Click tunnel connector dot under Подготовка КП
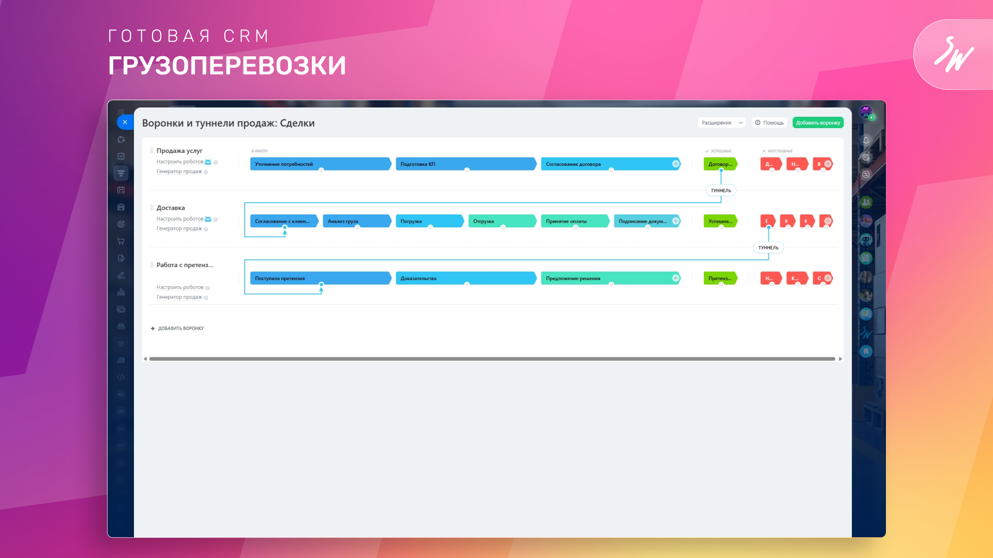Viewport: 993px width, 558px height. tap(467, 170)
